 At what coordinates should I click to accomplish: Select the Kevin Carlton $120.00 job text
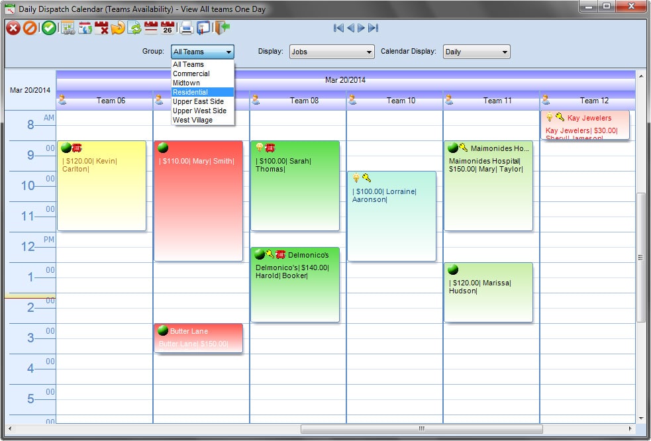89,165
